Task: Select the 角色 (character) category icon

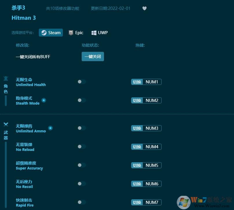Action: tap(6, 78)
